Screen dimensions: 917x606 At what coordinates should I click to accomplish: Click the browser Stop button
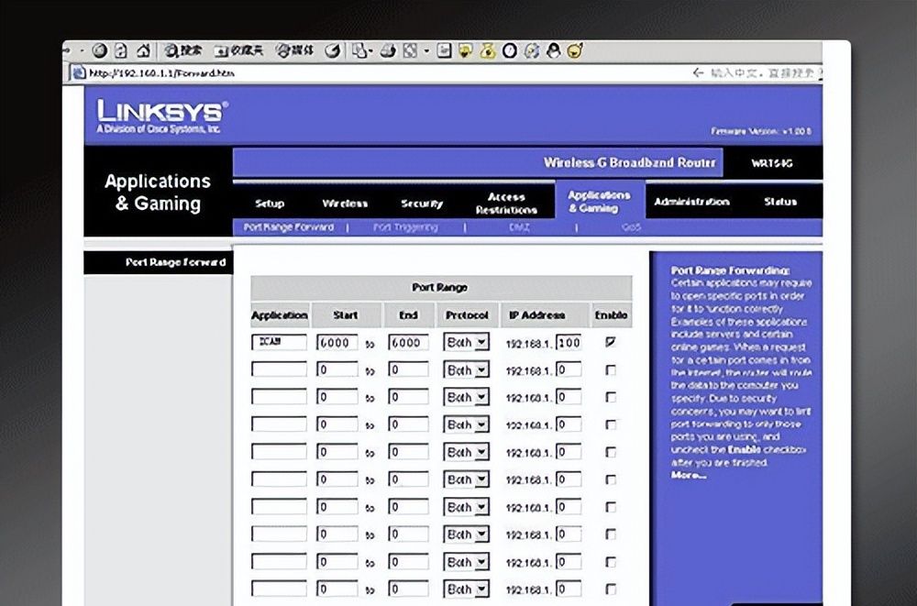[x=100, y=50]
